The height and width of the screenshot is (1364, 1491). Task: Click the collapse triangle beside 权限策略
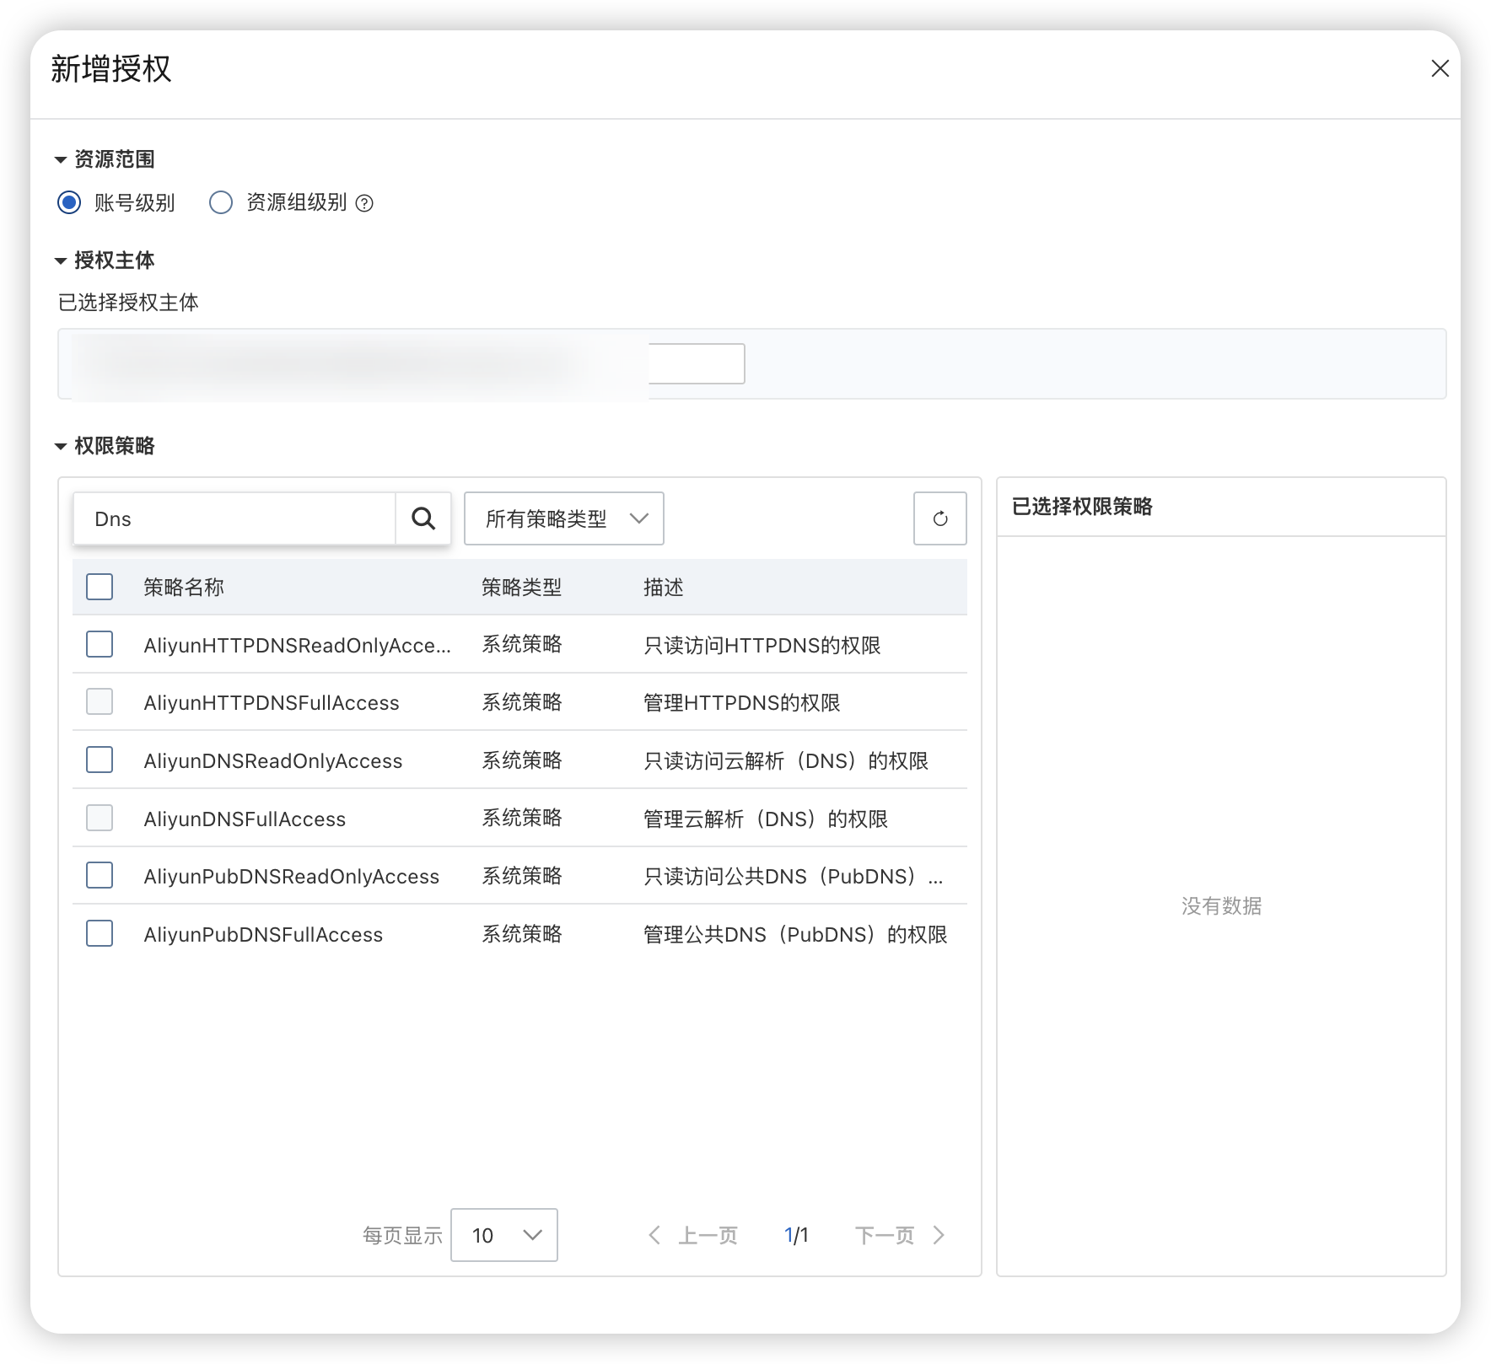click(60, 445)
